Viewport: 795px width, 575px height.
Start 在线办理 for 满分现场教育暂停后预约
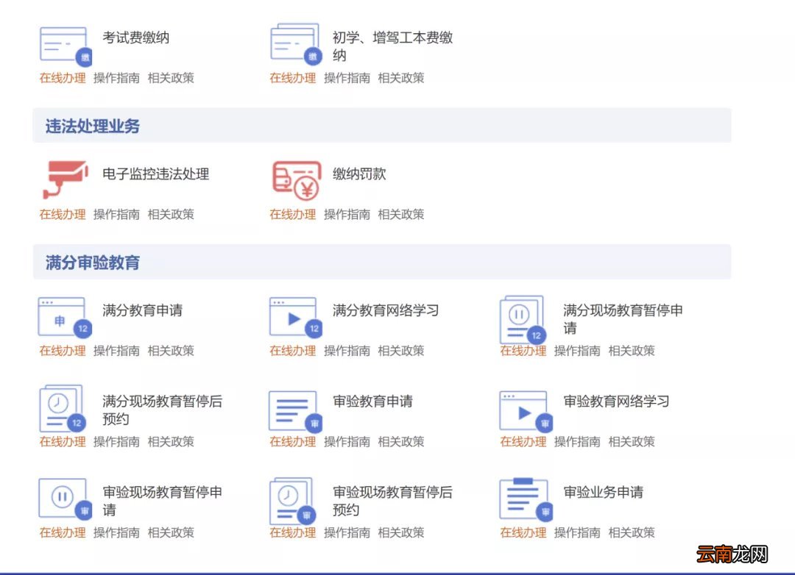pyautogui.click(x=63, y=442)
